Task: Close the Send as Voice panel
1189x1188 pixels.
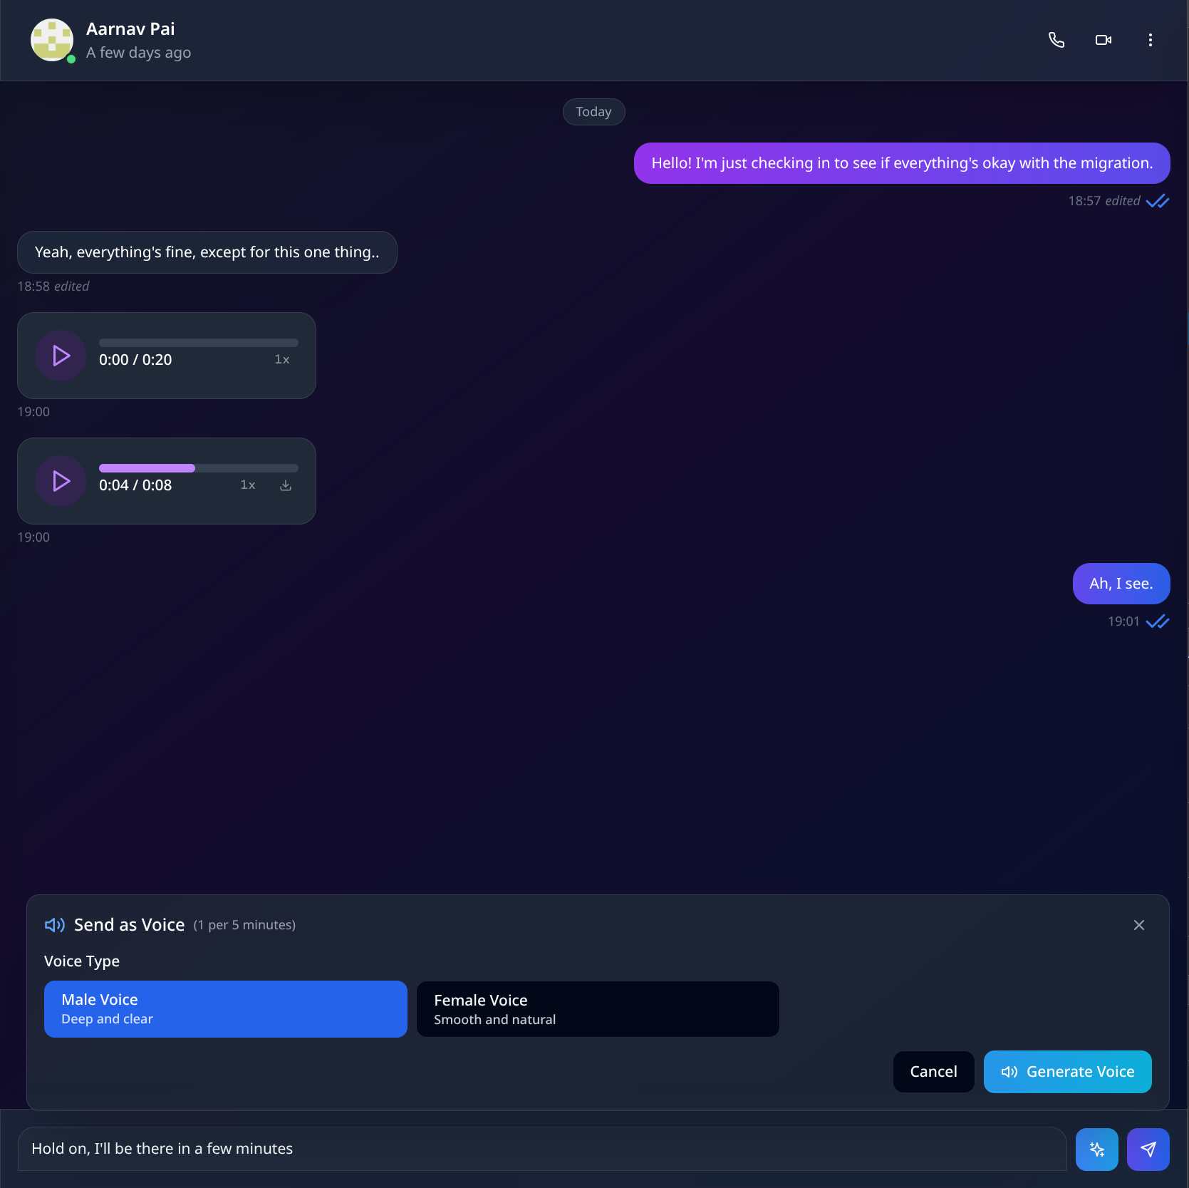Action: pos(1139,925)
